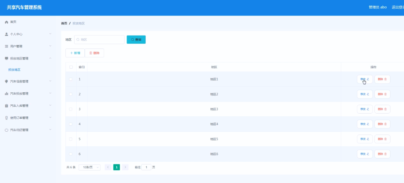Screen dimensions: 404x183
Task: Click the 共享汽车管理系统 title
Action: point(24,7)
